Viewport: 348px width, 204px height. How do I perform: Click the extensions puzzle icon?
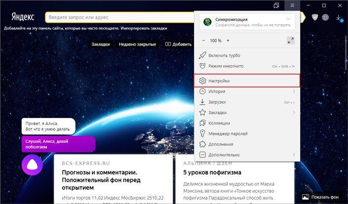pyautogui.click(x=202, y=144)
